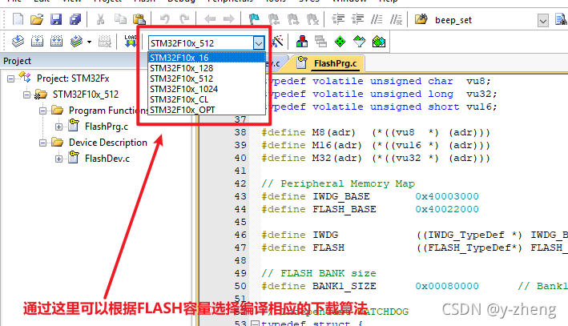Collapse the Project: STM32Fx node

click(x=11, y=78)
